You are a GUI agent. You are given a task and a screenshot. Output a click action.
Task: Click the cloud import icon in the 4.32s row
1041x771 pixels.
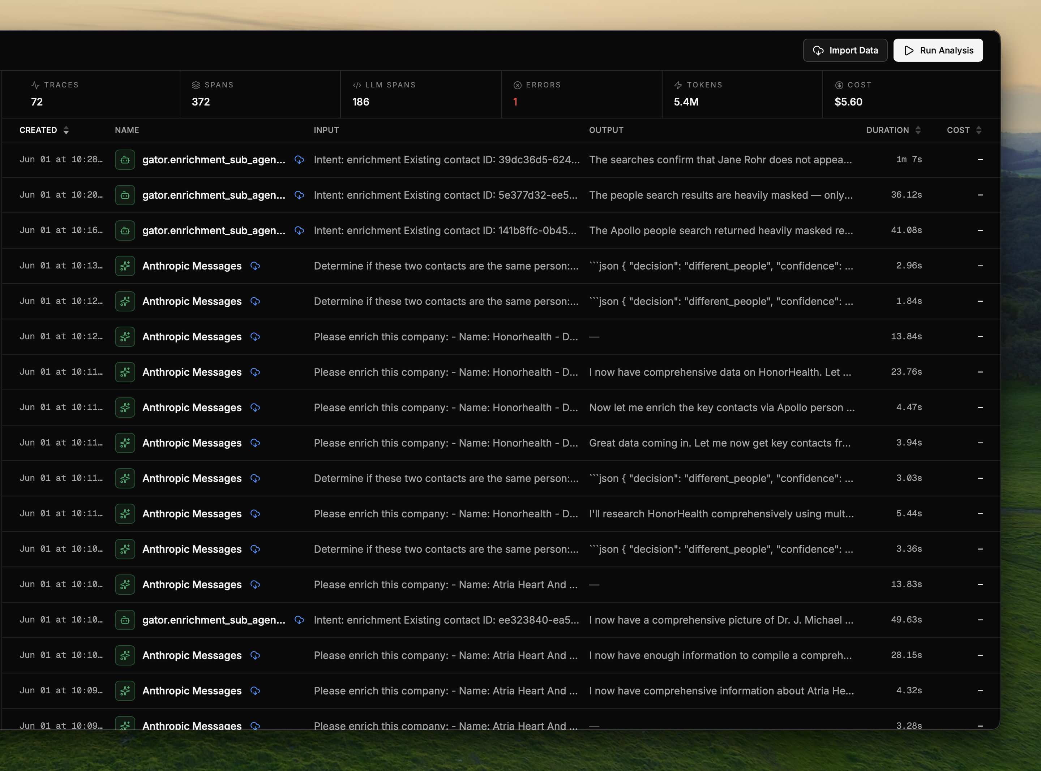(x=255, y=691)
